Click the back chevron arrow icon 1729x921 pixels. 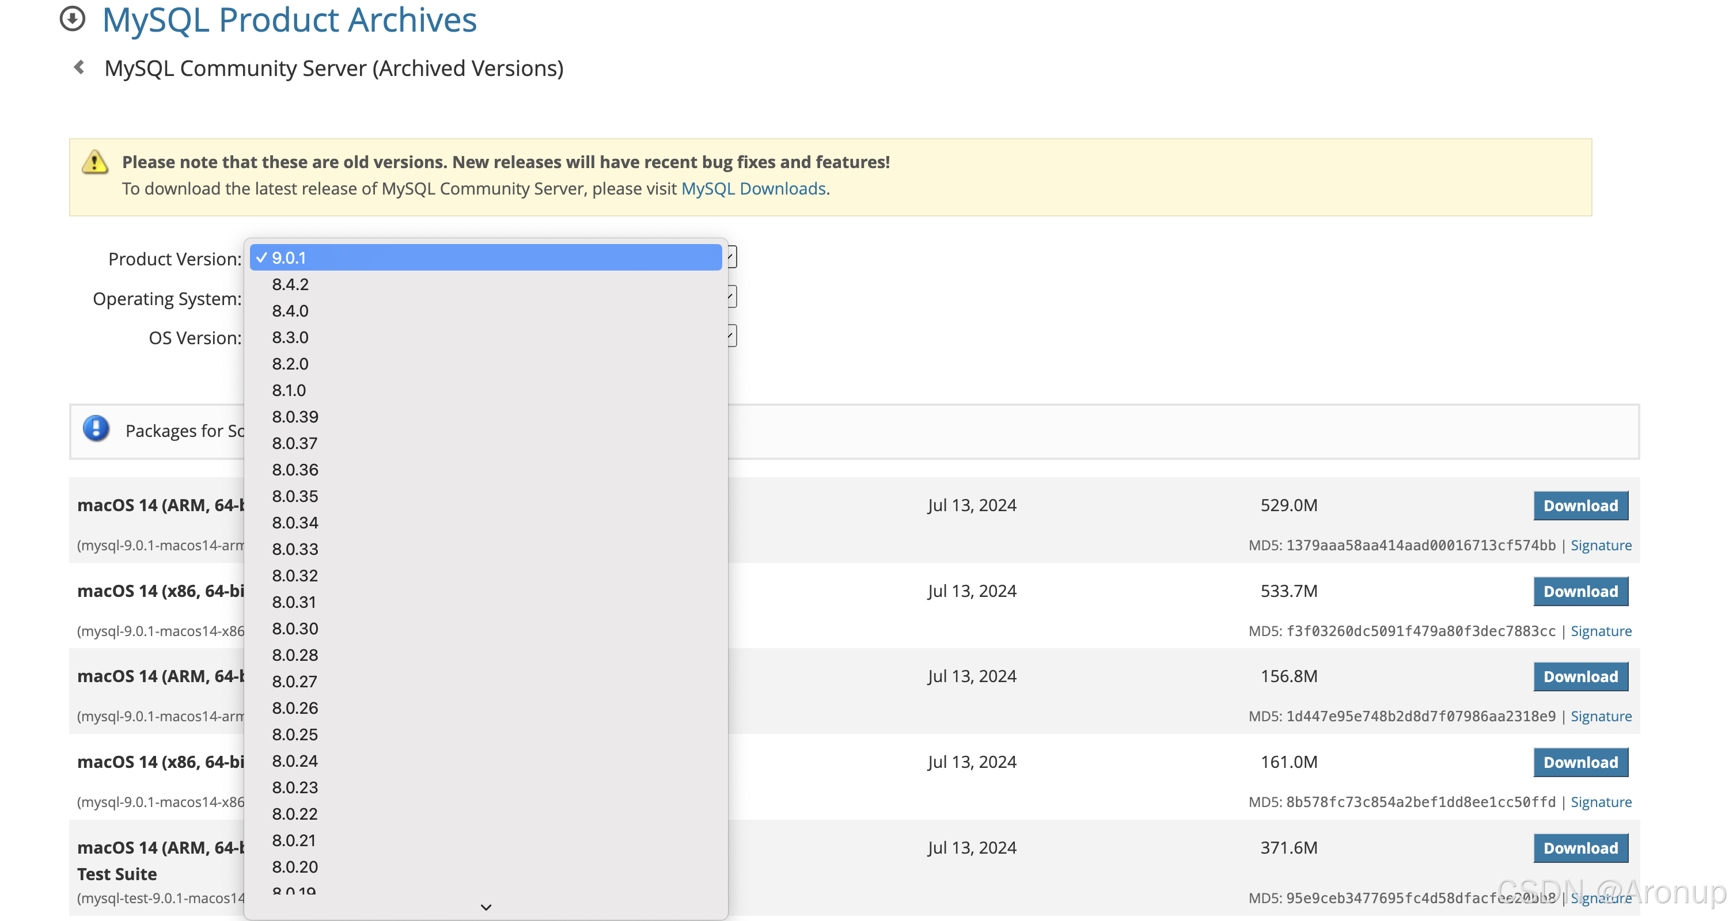point(79,67)
